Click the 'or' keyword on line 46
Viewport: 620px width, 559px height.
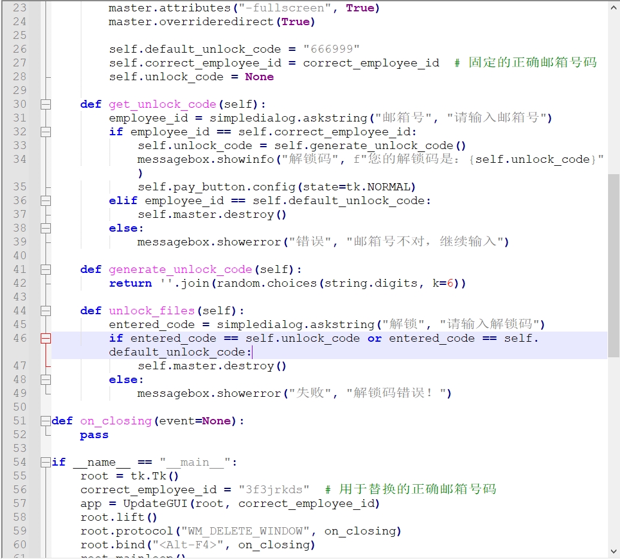(375, 338)
